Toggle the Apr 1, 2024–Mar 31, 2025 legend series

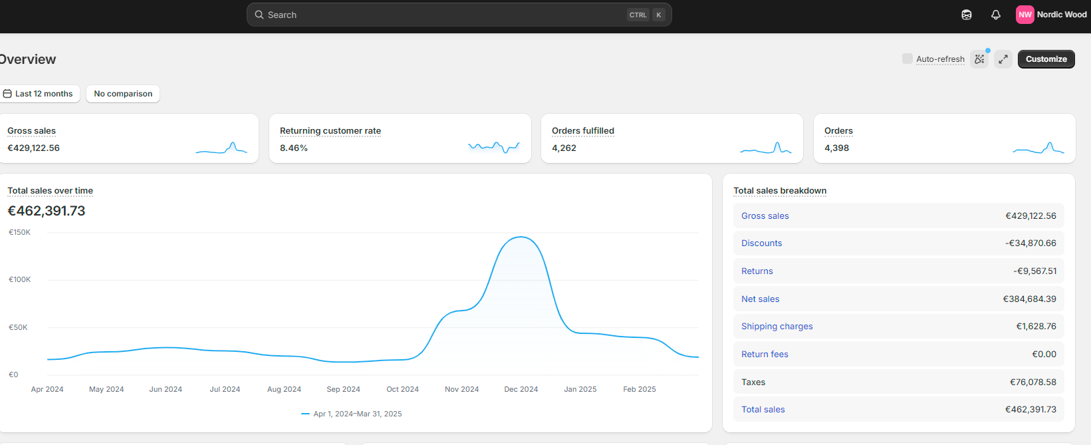pyautogui.click(x=351, y=414)
